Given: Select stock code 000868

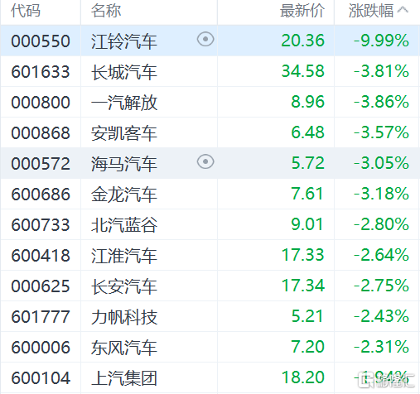Looking at the screenshot, I should [41, 133].
